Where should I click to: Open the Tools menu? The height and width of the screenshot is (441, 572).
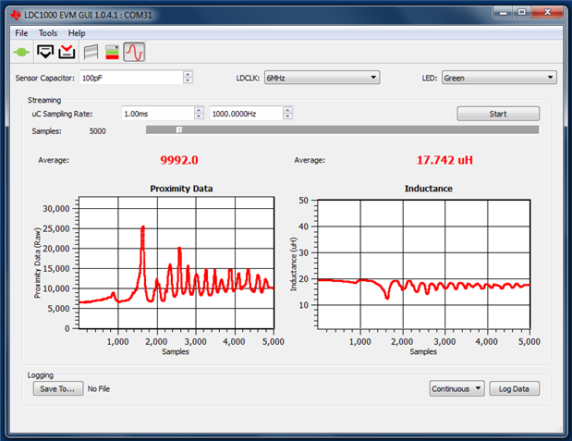click(x=48, y=33)
